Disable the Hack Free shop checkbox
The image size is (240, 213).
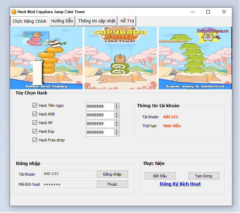35,140
